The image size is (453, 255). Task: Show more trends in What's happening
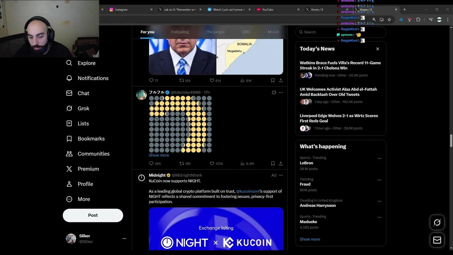tap(310, 239)
